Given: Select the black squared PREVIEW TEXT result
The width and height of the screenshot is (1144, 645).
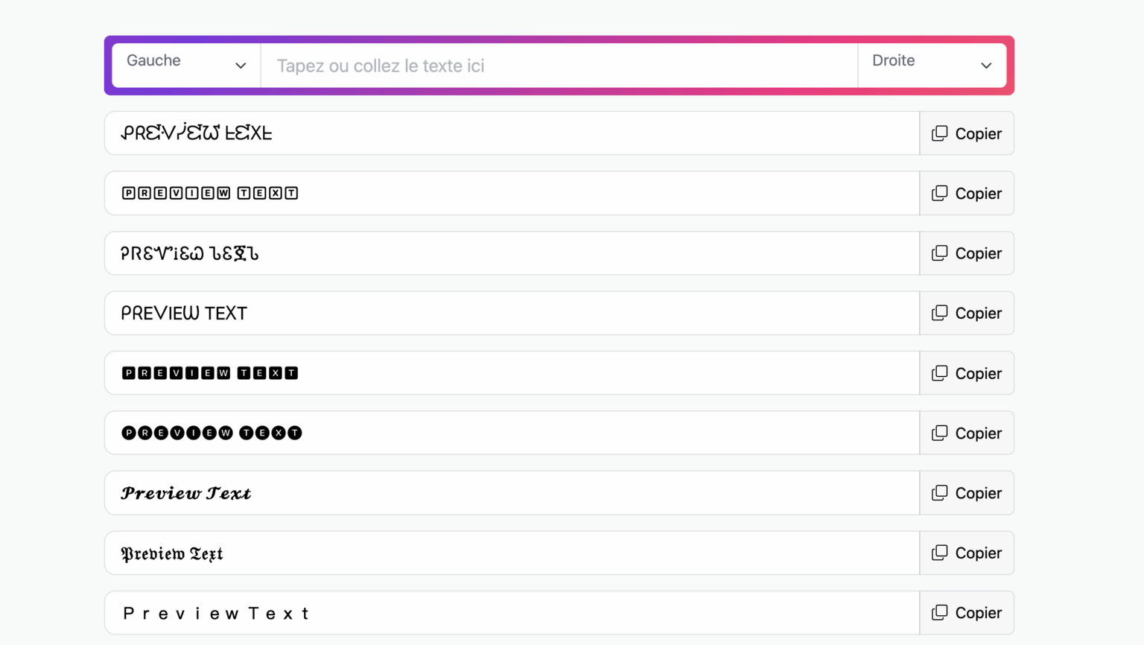Looking at the screenshot, I should point(210,373).
